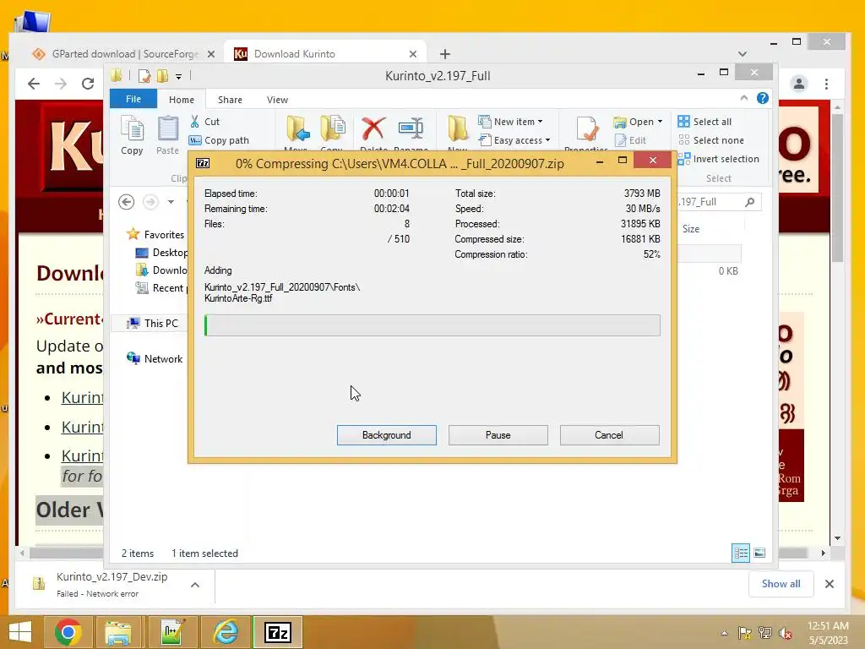The height and width of the screenshot is (649, 865).
Task: Click the Move to folder icon
Action: pyautogui.click(x=297, y=129)
